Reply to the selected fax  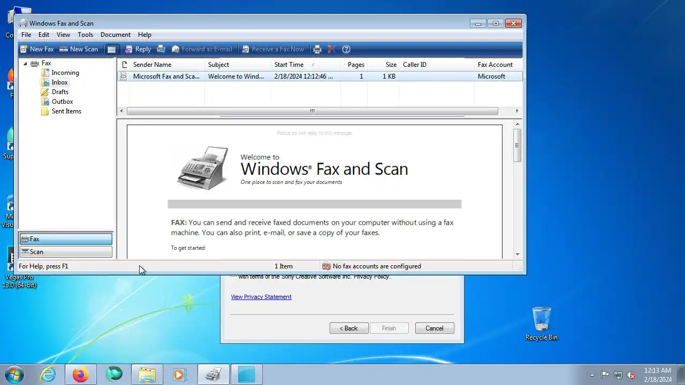tap(138, 49)
